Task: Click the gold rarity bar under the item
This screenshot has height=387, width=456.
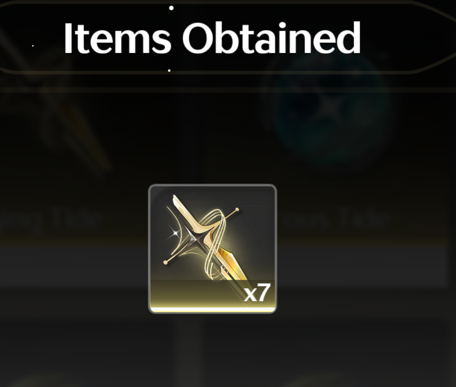Action: [212, 309]
